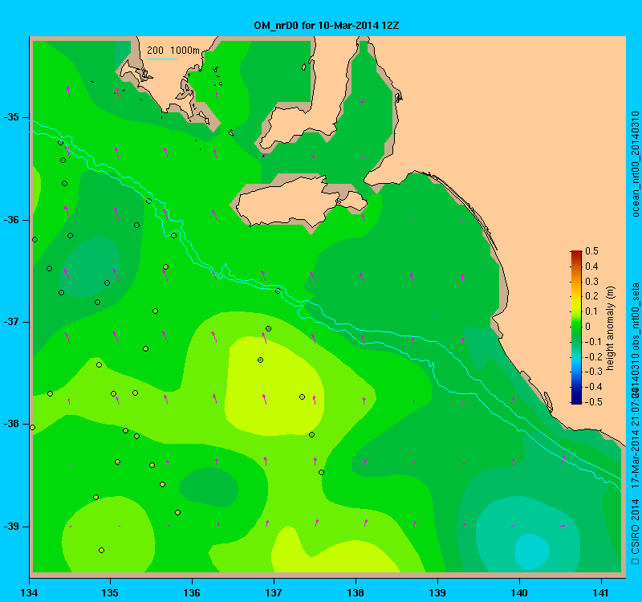The width and height of the screenshot is (642, 602).
Task: Click the colorbar label '-0.4'
Action: point(592,387)
